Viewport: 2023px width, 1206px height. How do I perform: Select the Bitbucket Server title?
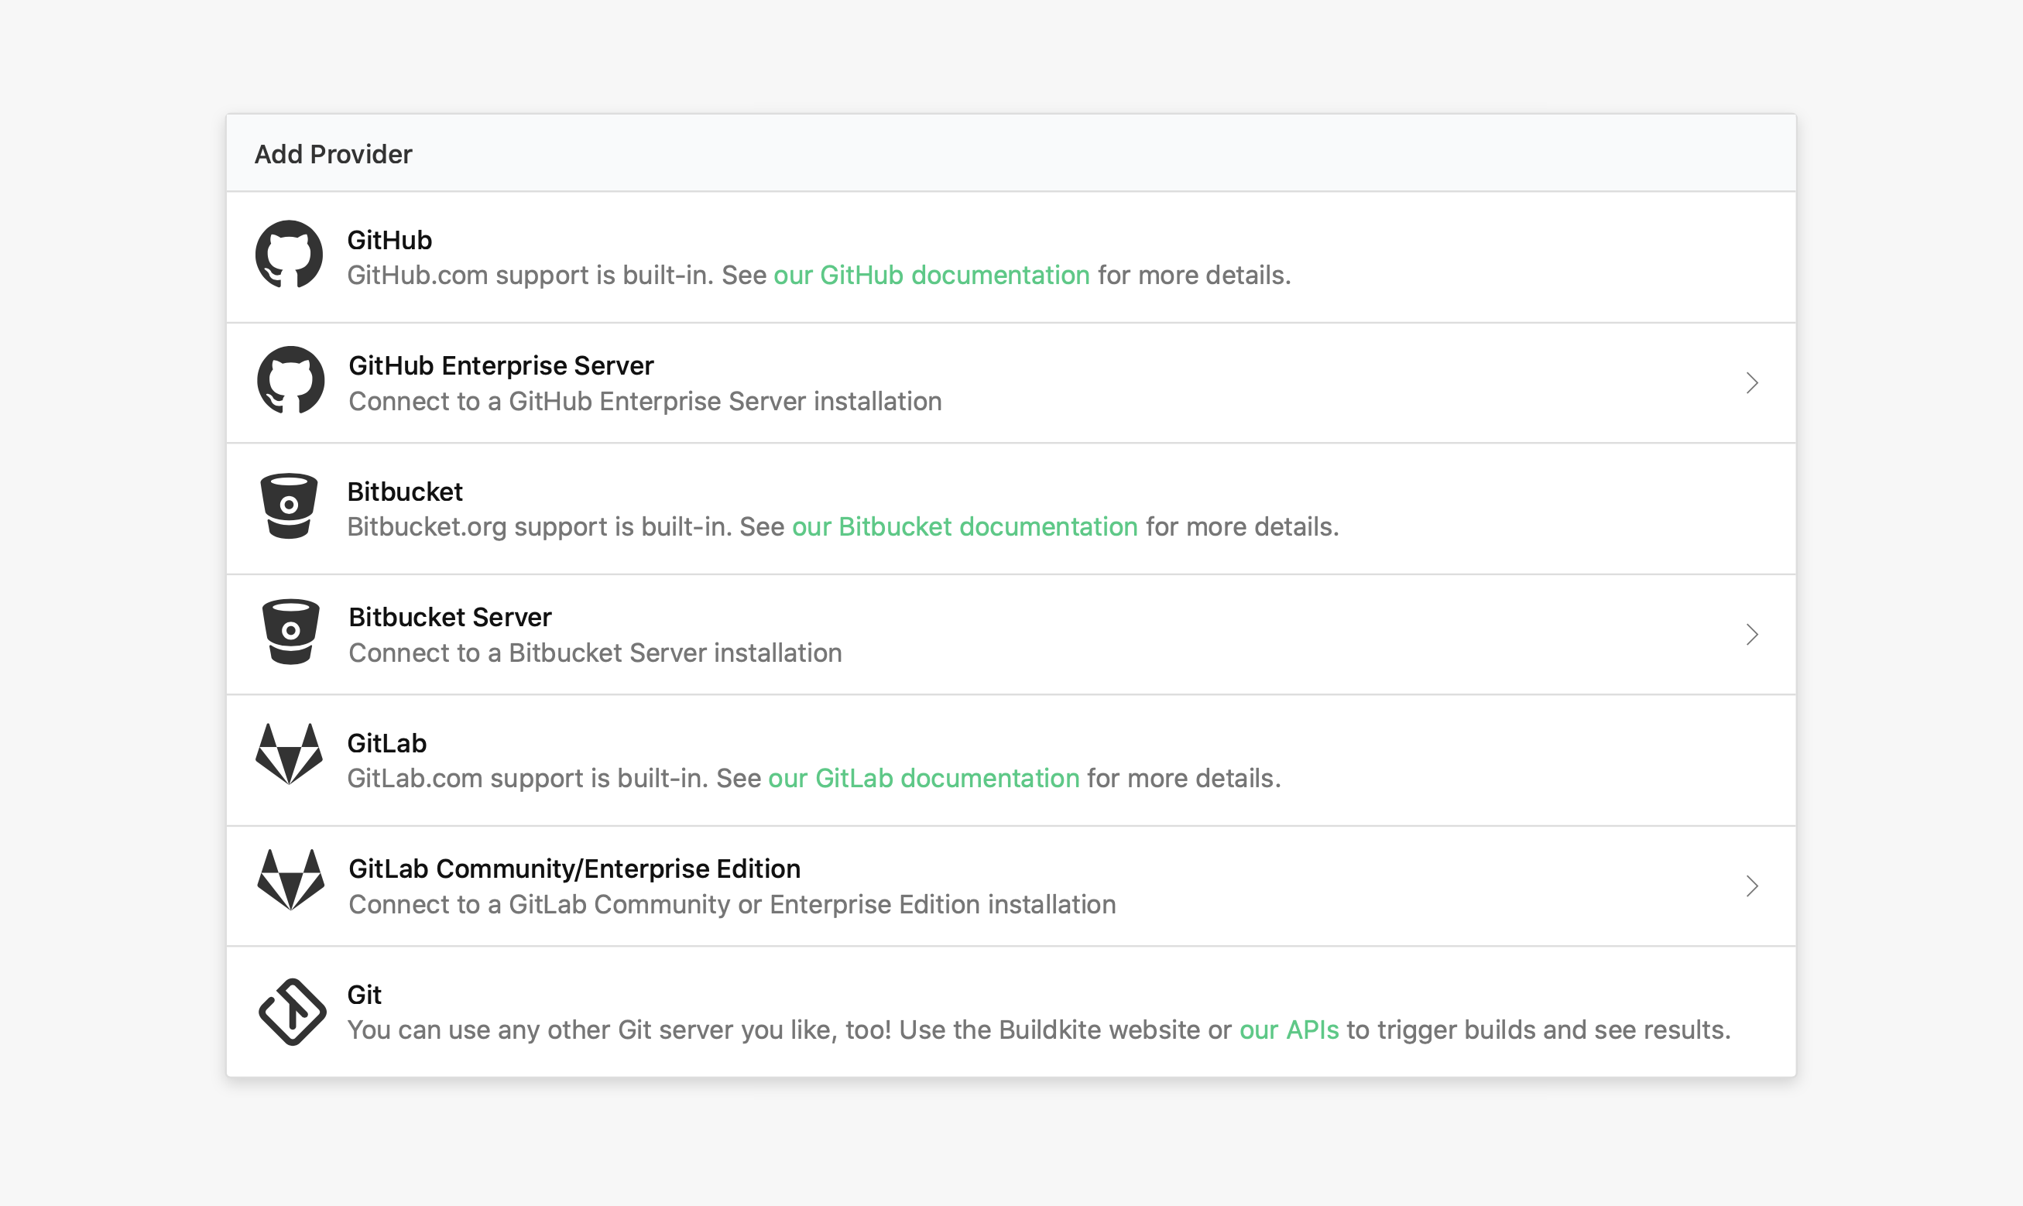point(450,617)
